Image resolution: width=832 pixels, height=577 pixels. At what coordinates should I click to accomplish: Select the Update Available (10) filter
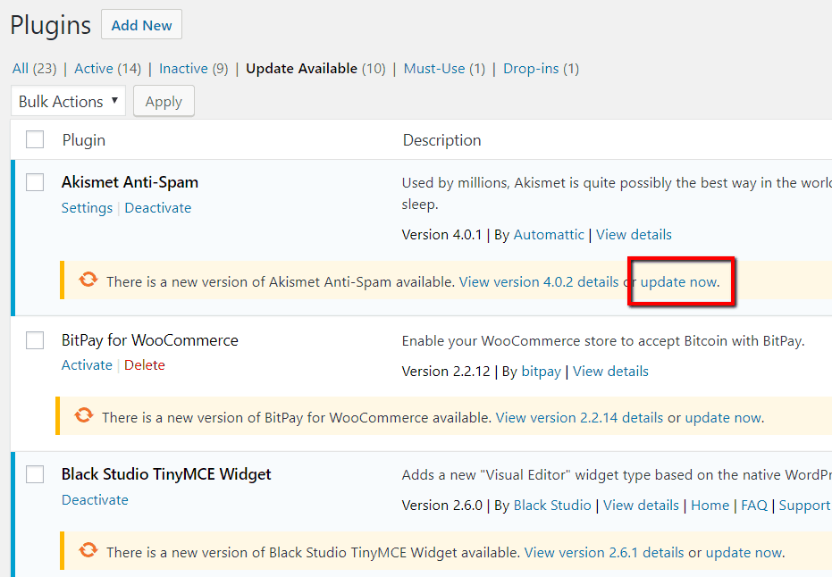coord(315,69)
